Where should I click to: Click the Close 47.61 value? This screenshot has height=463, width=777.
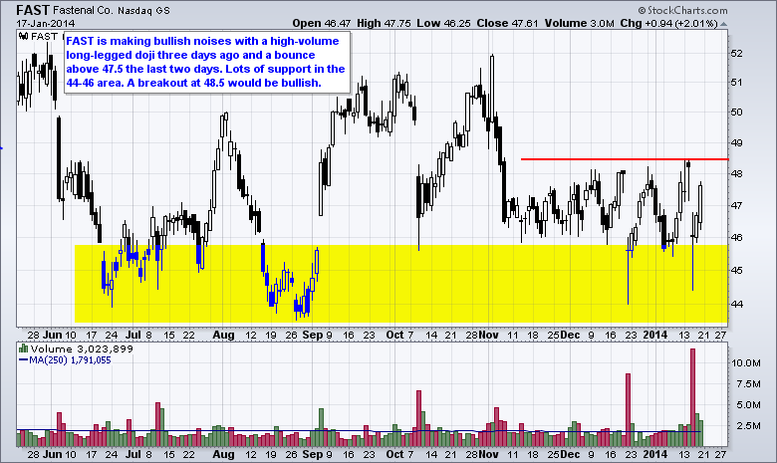click(x=507, y=23)
